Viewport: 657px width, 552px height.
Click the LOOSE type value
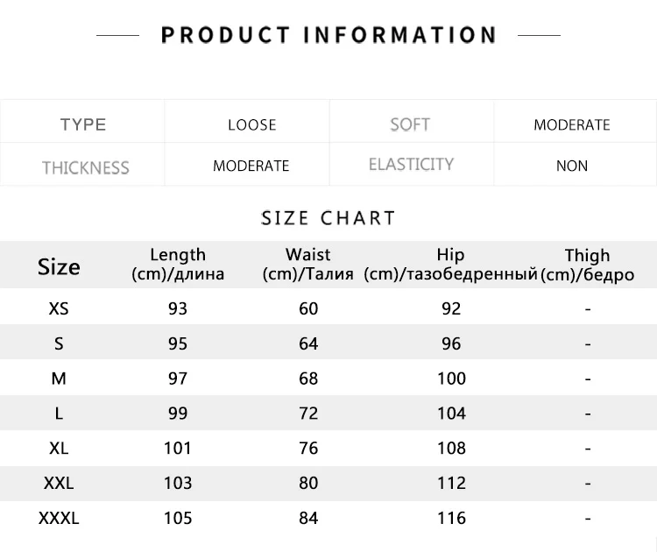[x=251, y=124]
